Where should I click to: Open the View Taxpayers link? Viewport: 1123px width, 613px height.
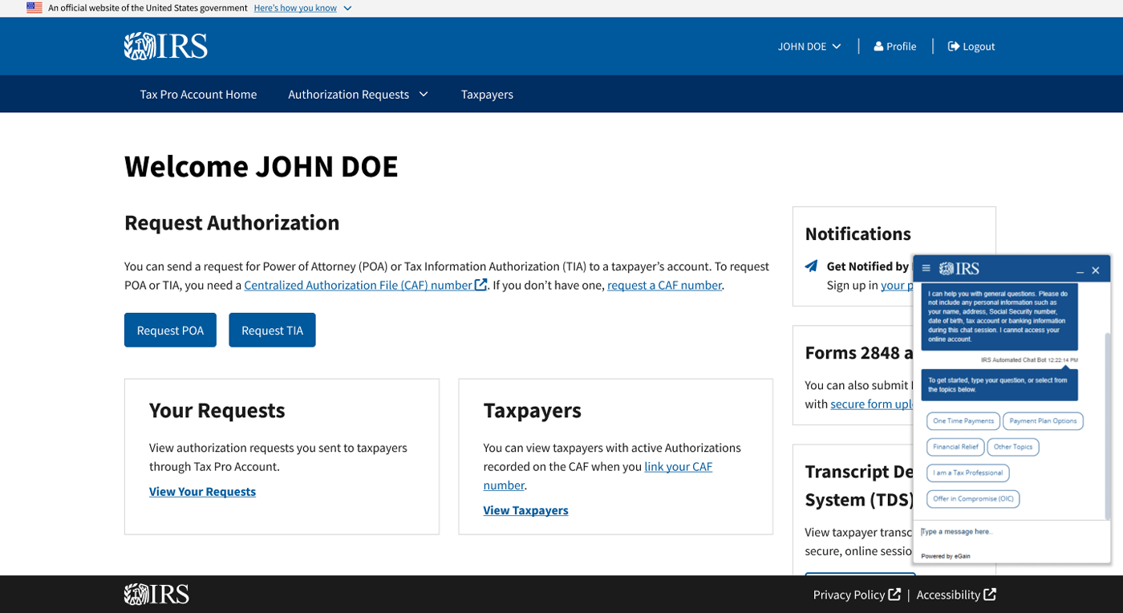click(x=525, y=510)
